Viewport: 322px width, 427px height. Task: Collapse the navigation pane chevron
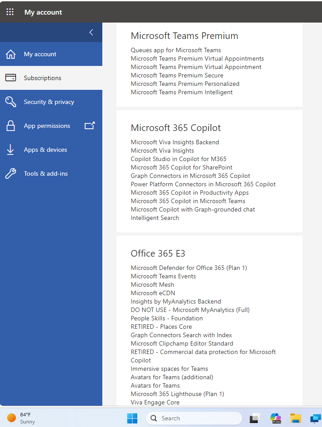coord(91,32)
